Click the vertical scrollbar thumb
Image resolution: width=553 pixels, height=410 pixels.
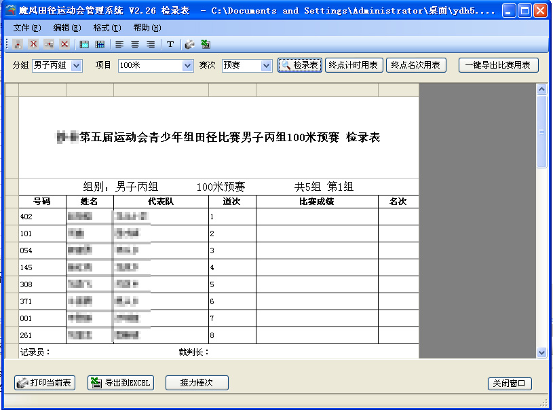point(541,131)
